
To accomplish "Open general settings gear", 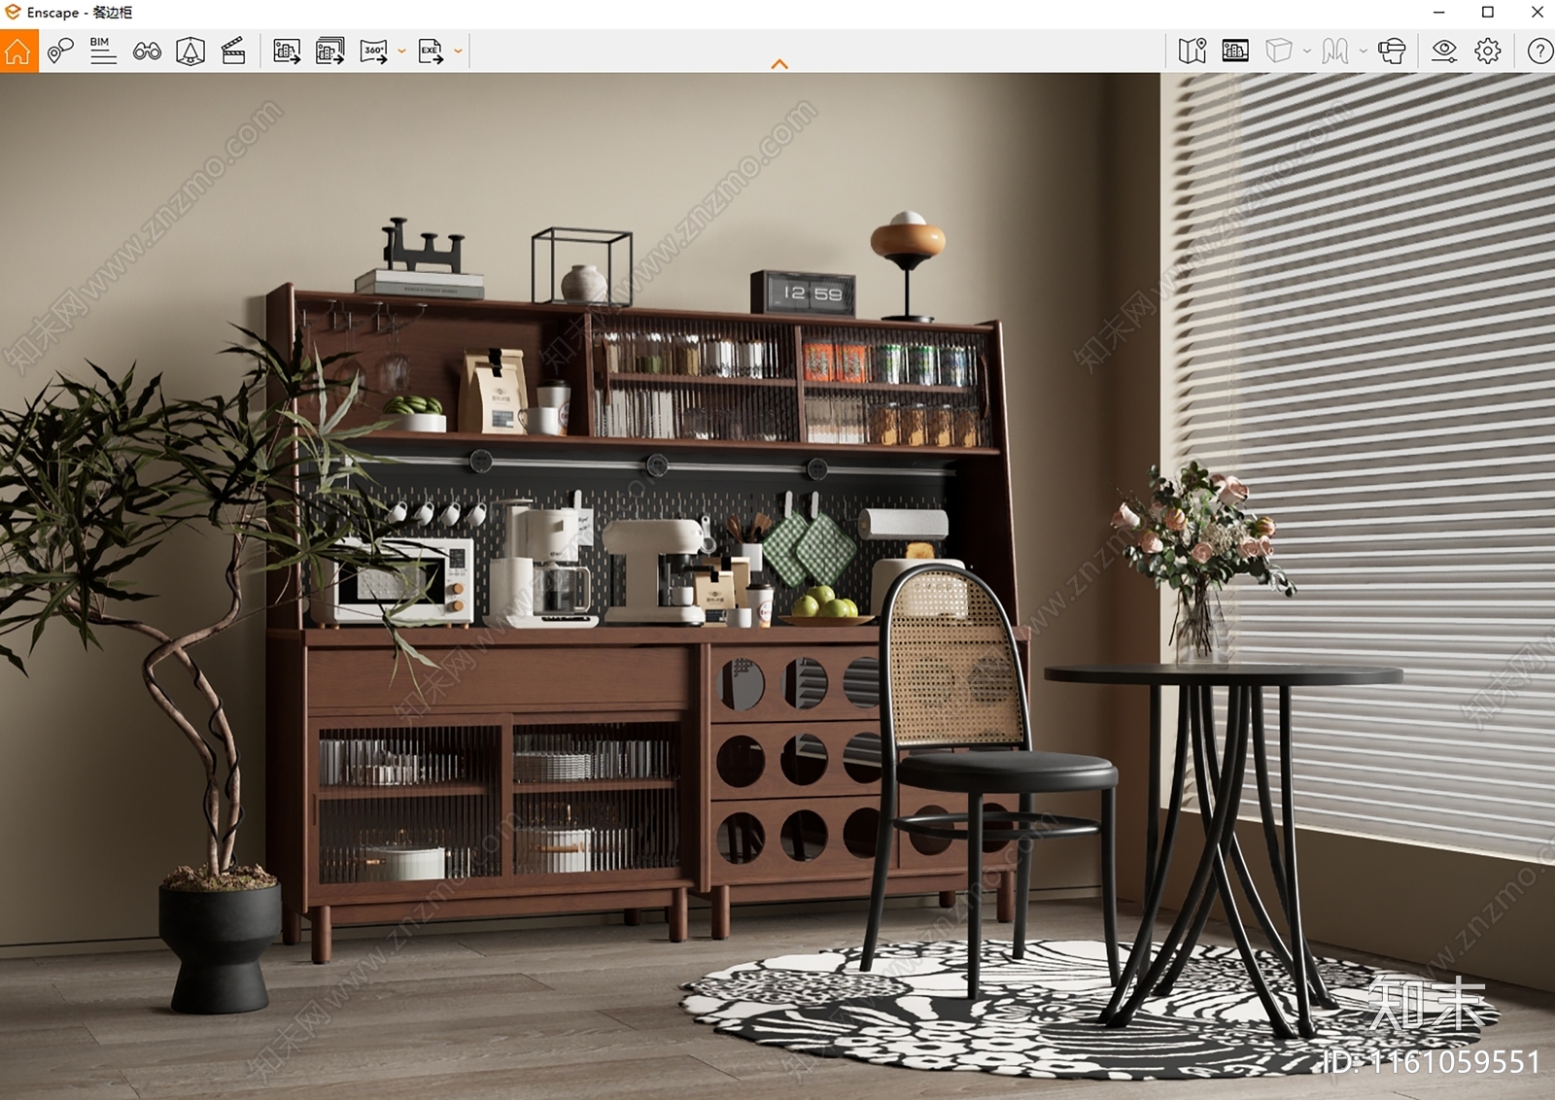I will (x=1488, y=51).
